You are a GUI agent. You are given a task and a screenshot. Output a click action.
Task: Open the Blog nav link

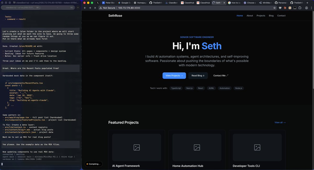tap(271, 16)
